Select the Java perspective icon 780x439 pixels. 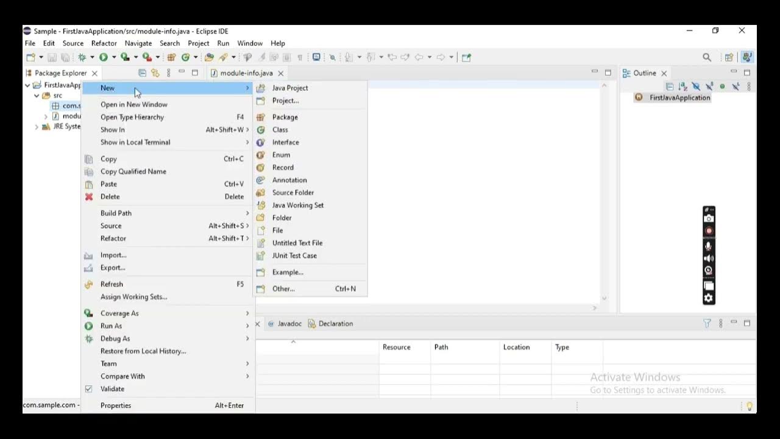[747, 57]
